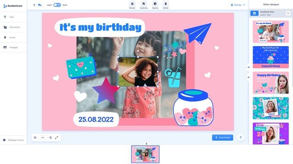Download the design
This screenshot has height=164, width=293.
pos(222,138)
